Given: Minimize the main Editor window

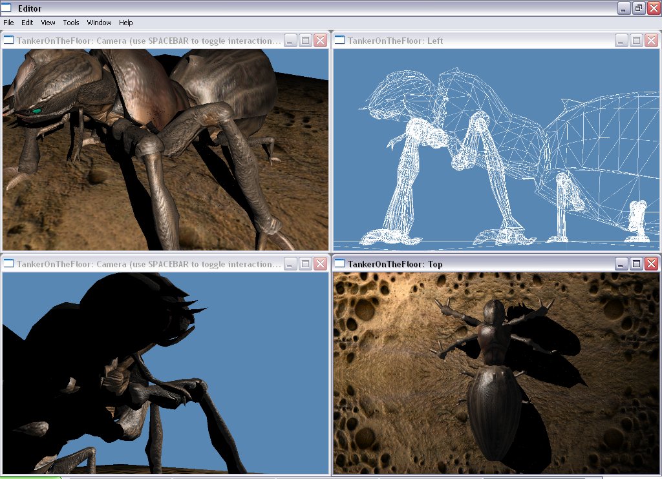Looking at the screenshot, I should 624,8.
